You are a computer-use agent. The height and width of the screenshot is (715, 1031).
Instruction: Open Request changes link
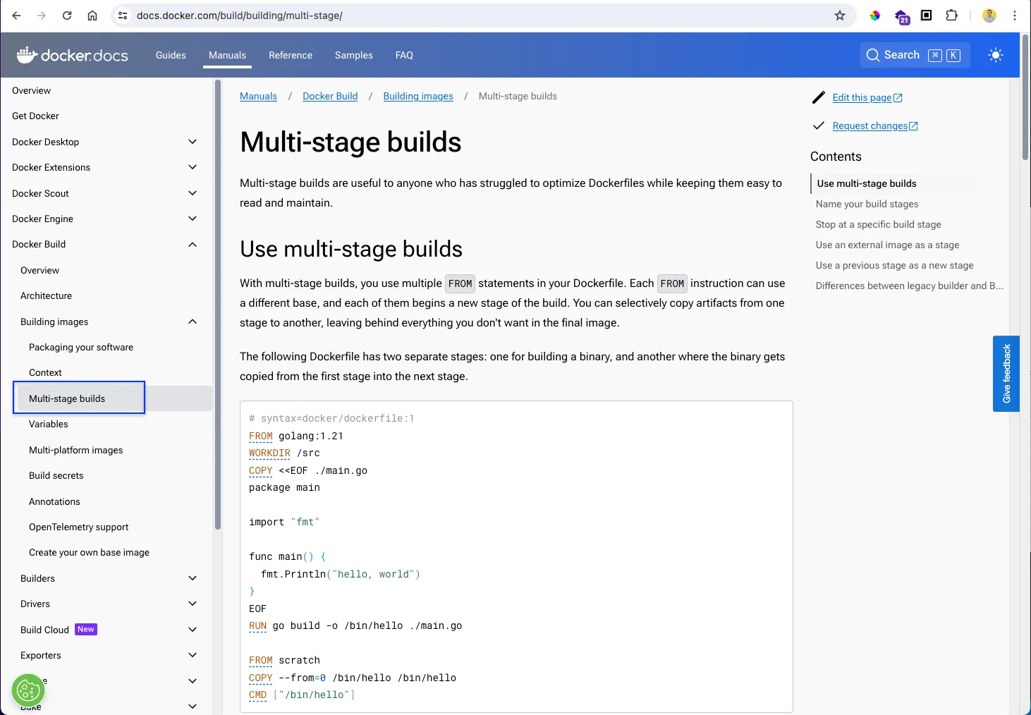(875, 126)
